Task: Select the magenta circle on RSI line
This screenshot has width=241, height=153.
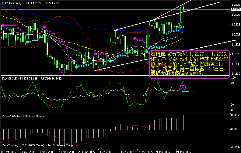Action: point(183,88)
